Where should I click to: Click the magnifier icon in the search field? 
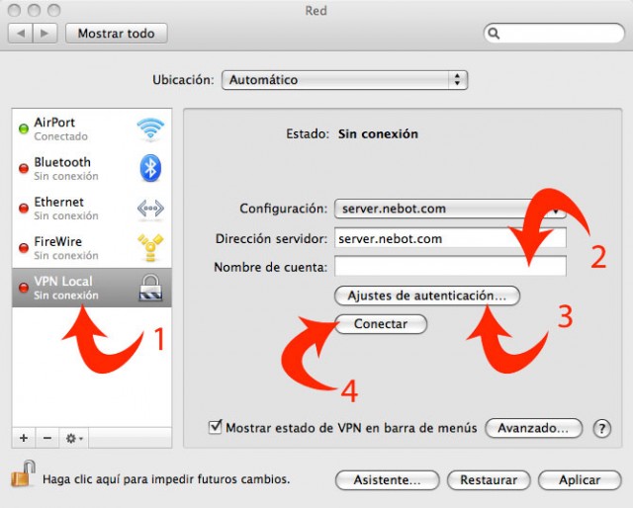pos(494,34)
